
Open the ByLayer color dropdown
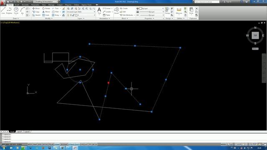pyautogui.click(x=151, y=8)
